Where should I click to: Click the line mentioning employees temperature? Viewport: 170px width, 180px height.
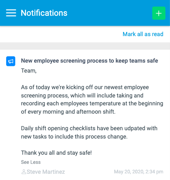pos(92,104)
